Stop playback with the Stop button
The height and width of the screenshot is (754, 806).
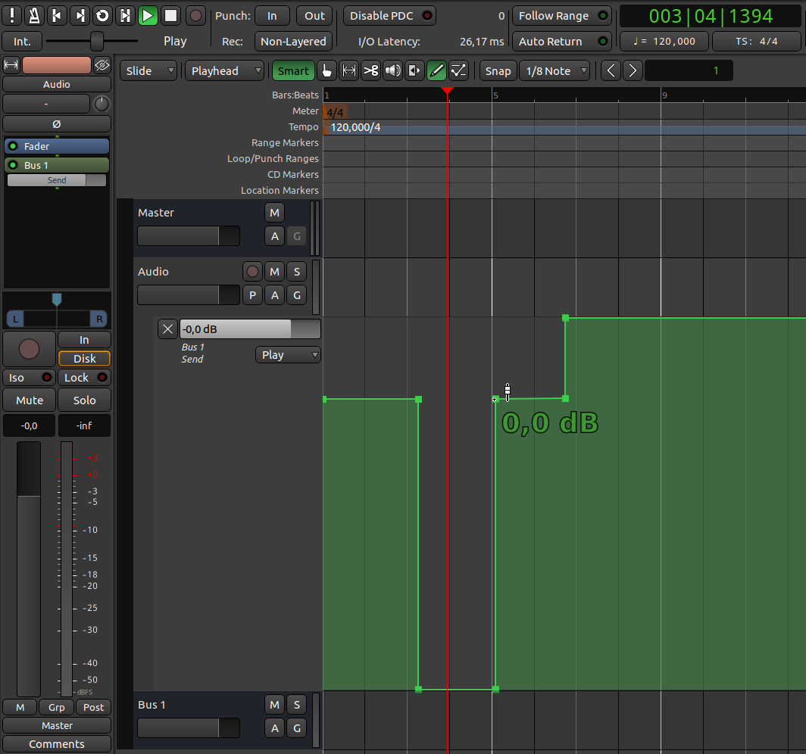click(170, 15)
